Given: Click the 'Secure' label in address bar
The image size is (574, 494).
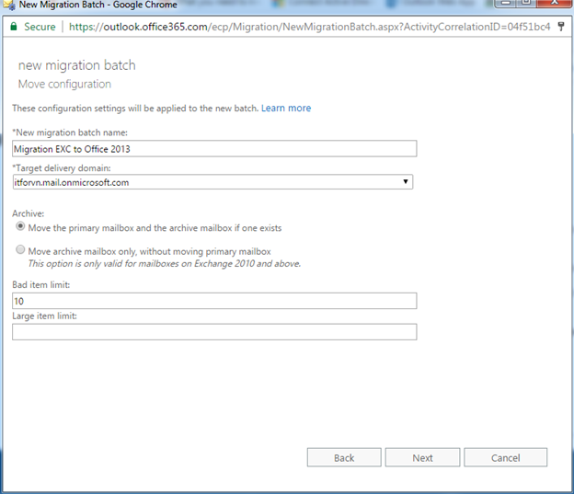Looking at the screenshot, I should click(40, 27).
